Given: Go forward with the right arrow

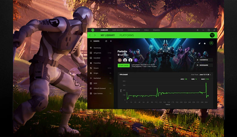Looking at the screenshot, I should coord(95,35).
